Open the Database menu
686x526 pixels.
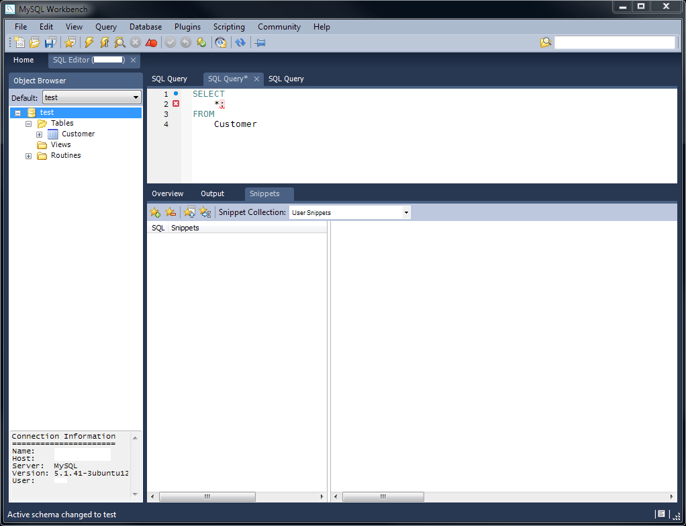[146, 27]
